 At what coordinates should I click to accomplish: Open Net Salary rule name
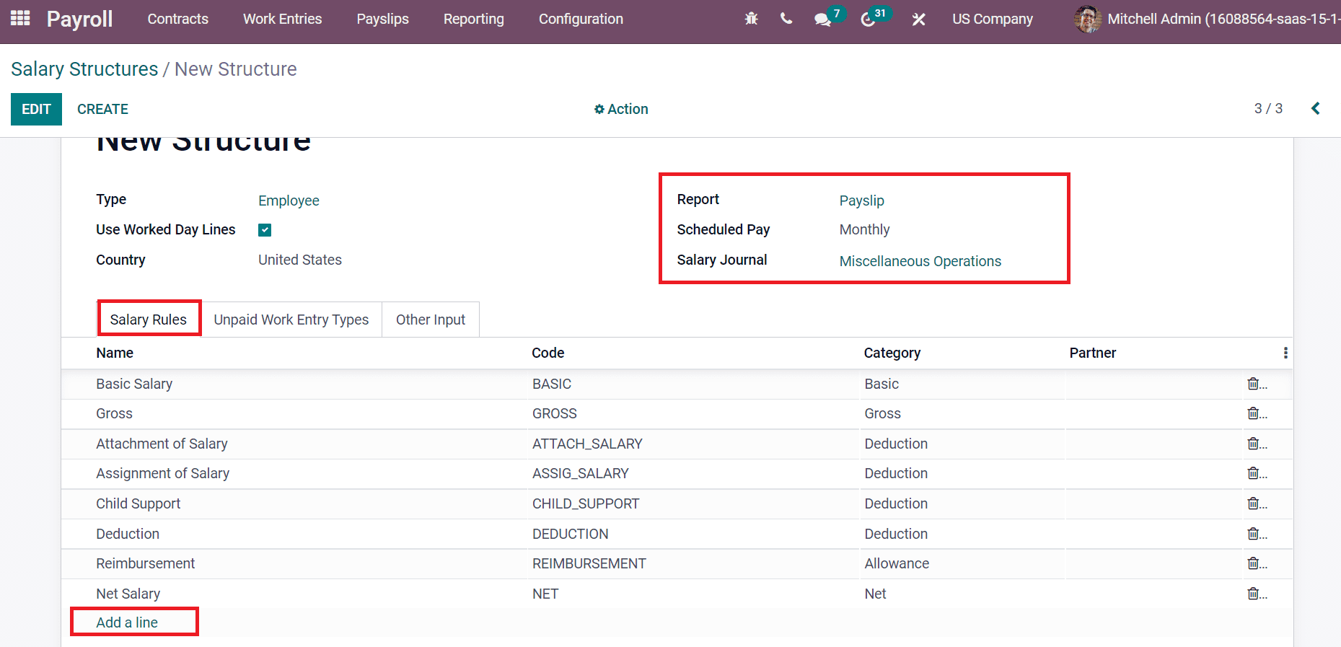[x=128, y=594]
